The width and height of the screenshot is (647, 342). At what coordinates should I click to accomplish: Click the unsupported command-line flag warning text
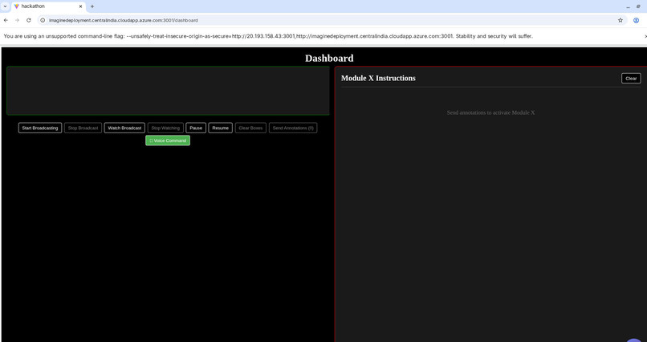pyautogui.click(x=268, y=36)
